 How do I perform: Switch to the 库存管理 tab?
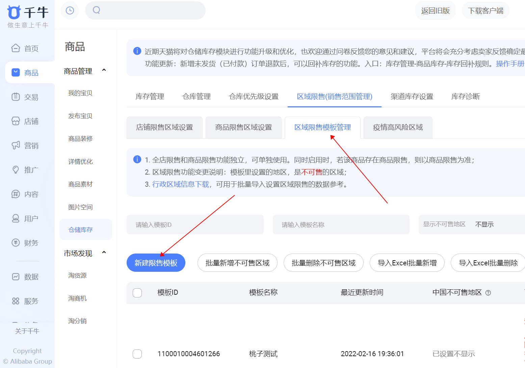[x=149, y=97]
